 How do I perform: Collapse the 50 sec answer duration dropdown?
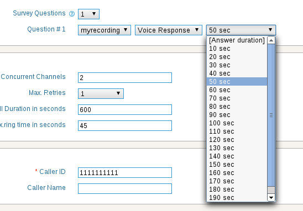click(241, 30)
